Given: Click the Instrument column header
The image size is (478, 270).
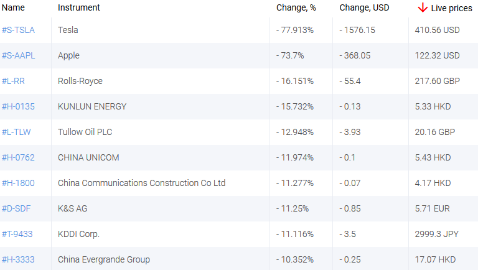Looking at the screenshot, I should tap(79, 8).
